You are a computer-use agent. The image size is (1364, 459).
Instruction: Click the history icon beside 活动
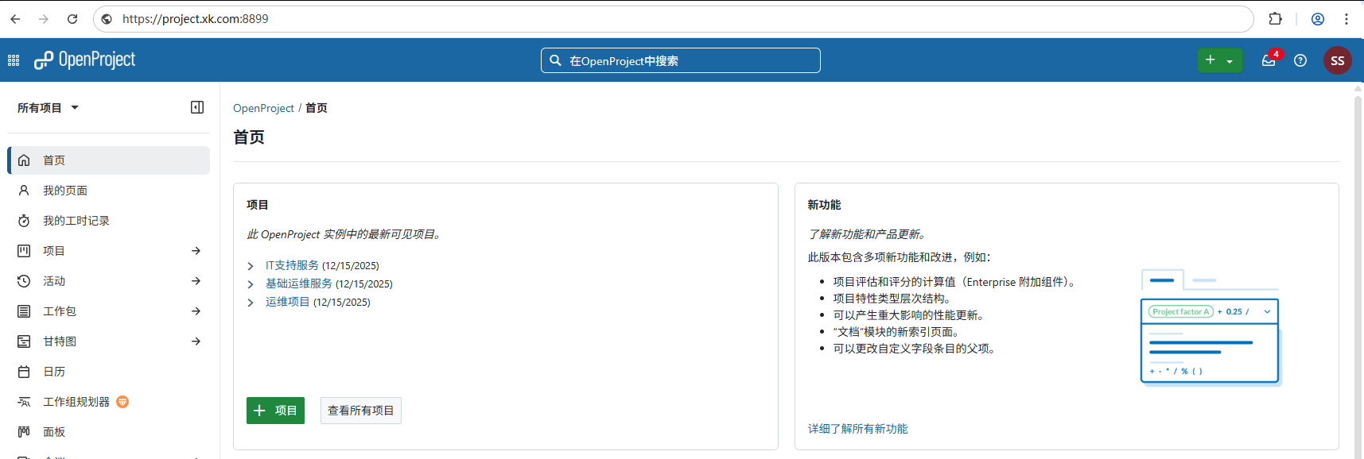coord(24,281)
